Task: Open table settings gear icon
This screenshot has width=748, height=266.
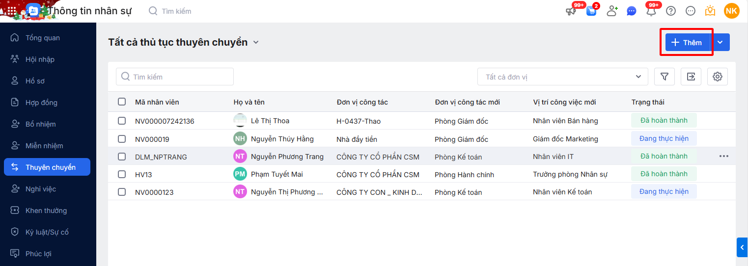Action: (x=718, y=77)
